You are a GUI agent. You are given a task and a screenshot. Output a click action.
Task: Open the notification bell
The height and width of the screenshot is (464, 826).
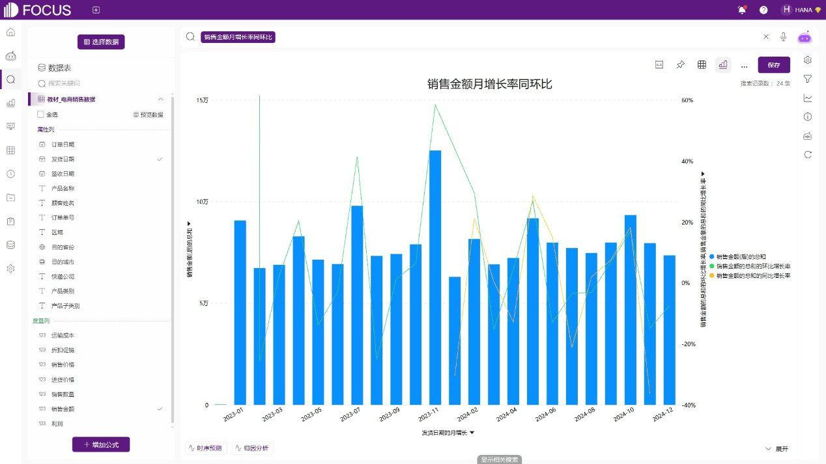point(742,10)
